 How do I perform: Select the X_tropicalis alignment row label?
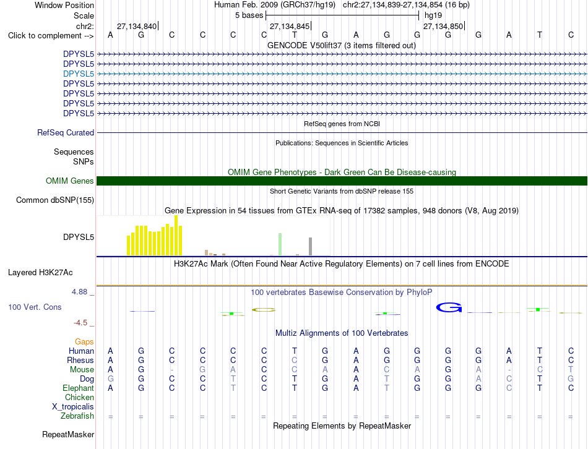point(73,407)
